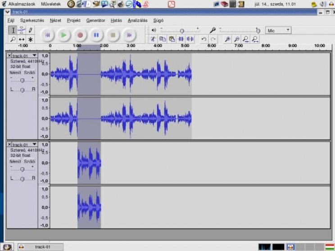The width and height of the screenshot is (335, 251).
Task: Open the Generátor menu
Action: [x=95, y=21]
